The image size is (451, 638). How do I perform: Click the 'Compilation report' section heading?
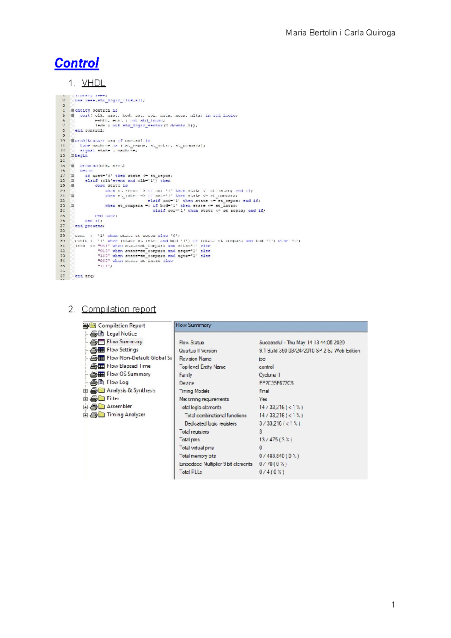(119, 309)
